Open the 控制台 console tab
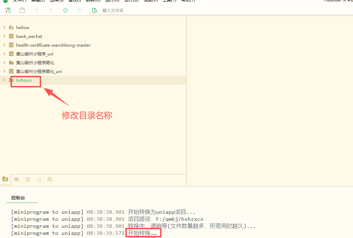 coord(18,198)
